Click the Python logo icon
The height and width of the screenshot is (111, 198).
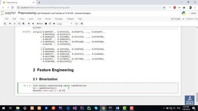coord(183,13)
